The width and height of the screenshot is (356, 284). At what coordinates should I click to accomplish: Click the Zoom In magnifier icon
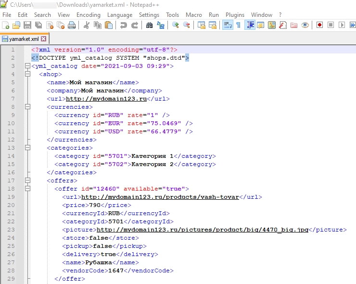pos(175,26)
